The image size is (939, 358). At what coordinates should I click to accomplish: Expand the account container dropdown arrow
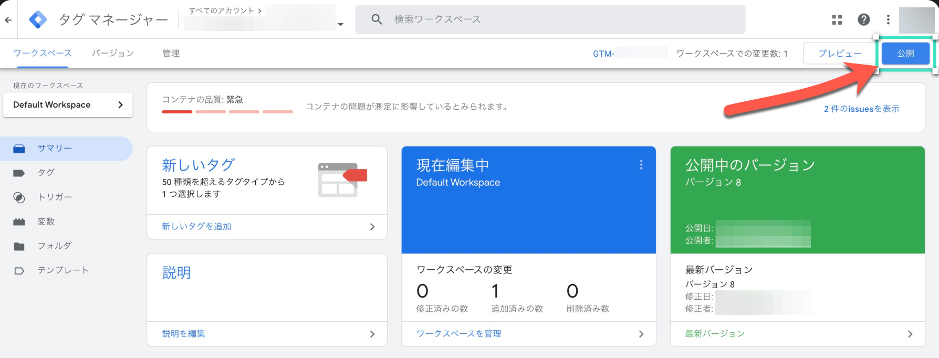[340, 25]
